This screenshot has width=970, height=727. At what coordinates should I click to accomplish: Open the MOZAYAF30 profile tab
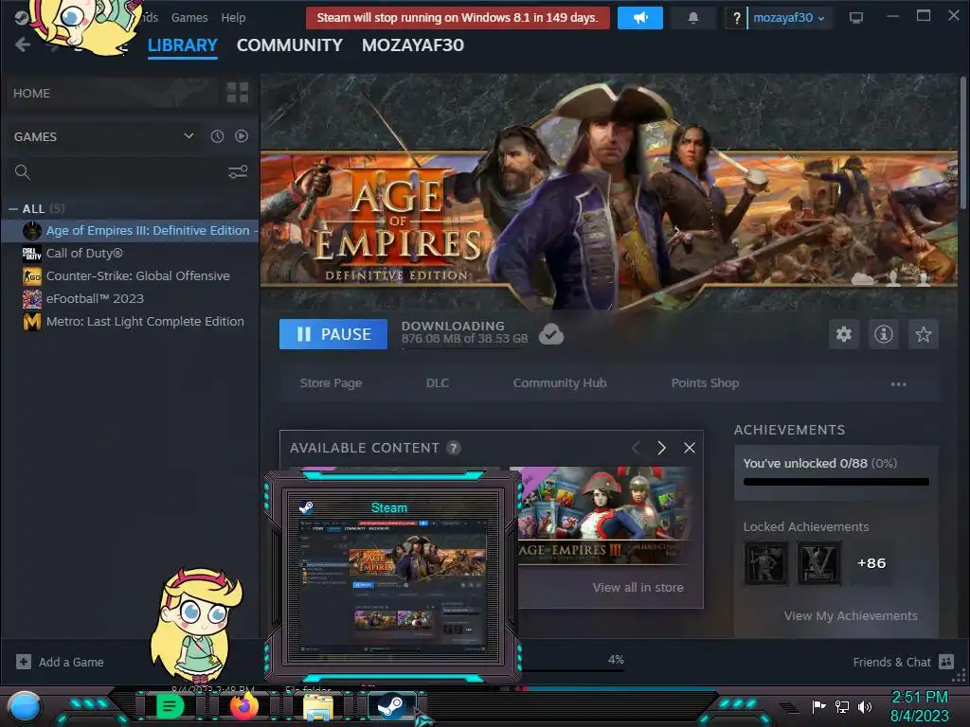pyautogui.click(x=413, y=45)
